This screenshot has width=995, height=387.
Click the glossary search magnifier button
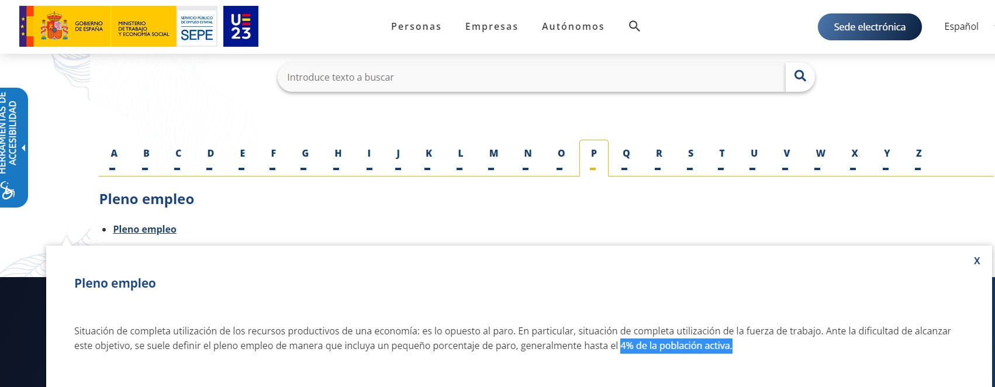click(x=800, y=77)
